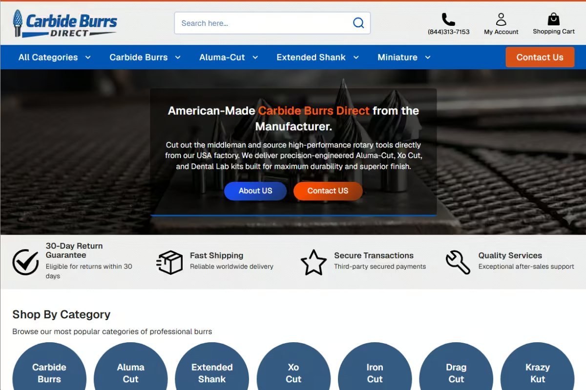Screen dimensions: 586x390
Task: Open the Shopping Cart link text
Action: tap(554, 31)
